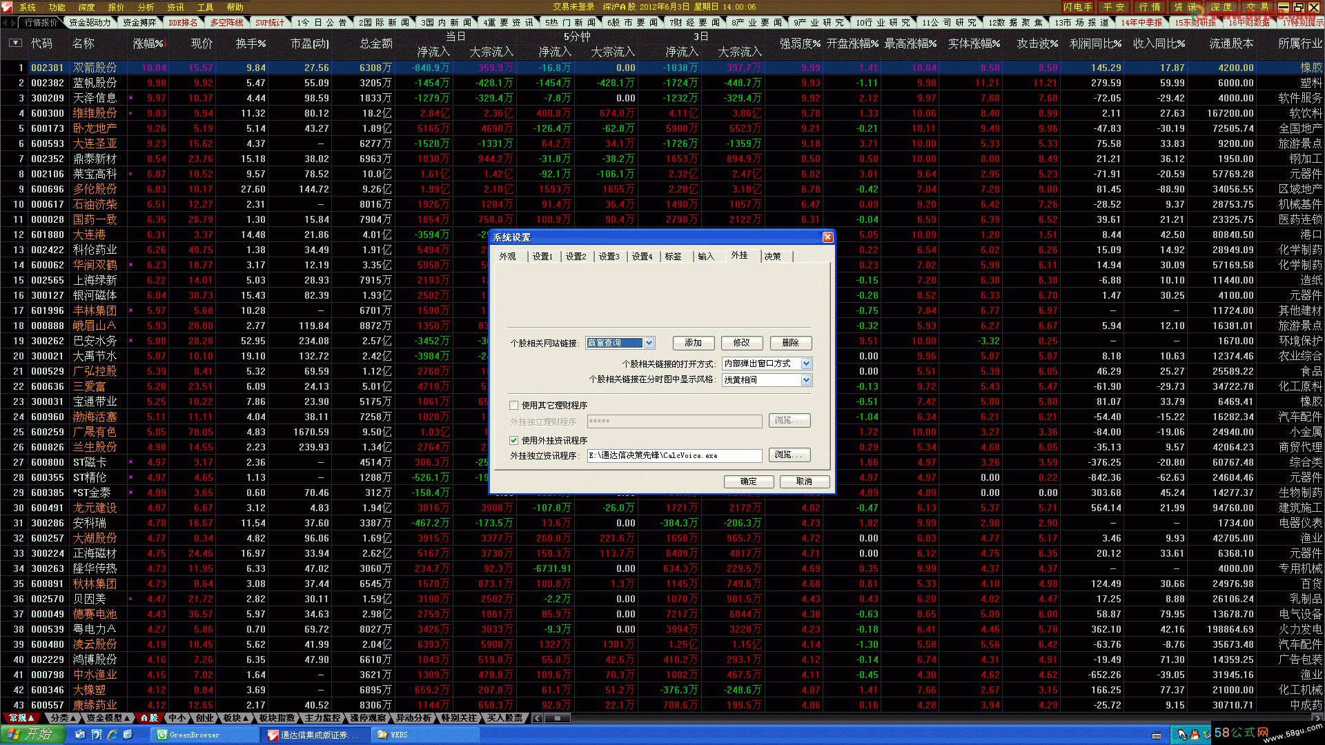Select the 资金驱动力 top tab
Image resolution: width=1325 pixels, height=745 pixels.
(x=90, y=23)
